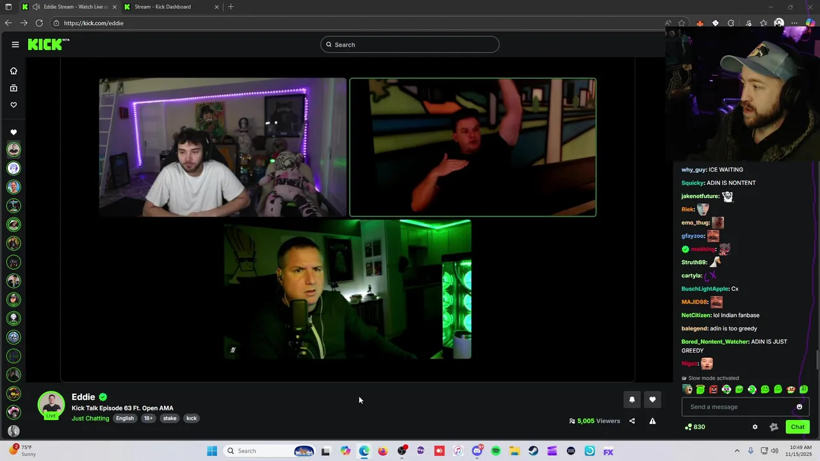This screenshot has height=461, width=820.
Task: Click the bottom green-lit webcam feed
Action: point(348,289)
